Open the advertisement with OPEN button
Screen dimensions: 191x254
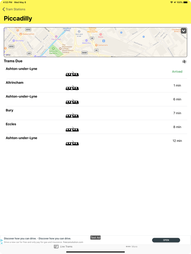(166, 240)
